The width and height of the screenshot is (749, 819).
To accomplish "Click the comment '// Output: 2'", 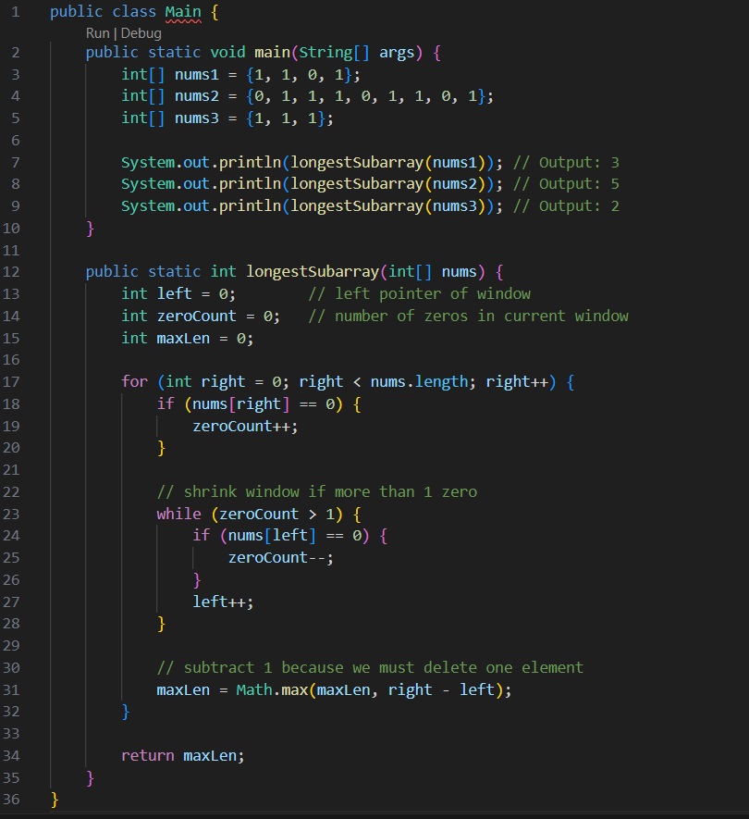I will [x=566, y=205].
